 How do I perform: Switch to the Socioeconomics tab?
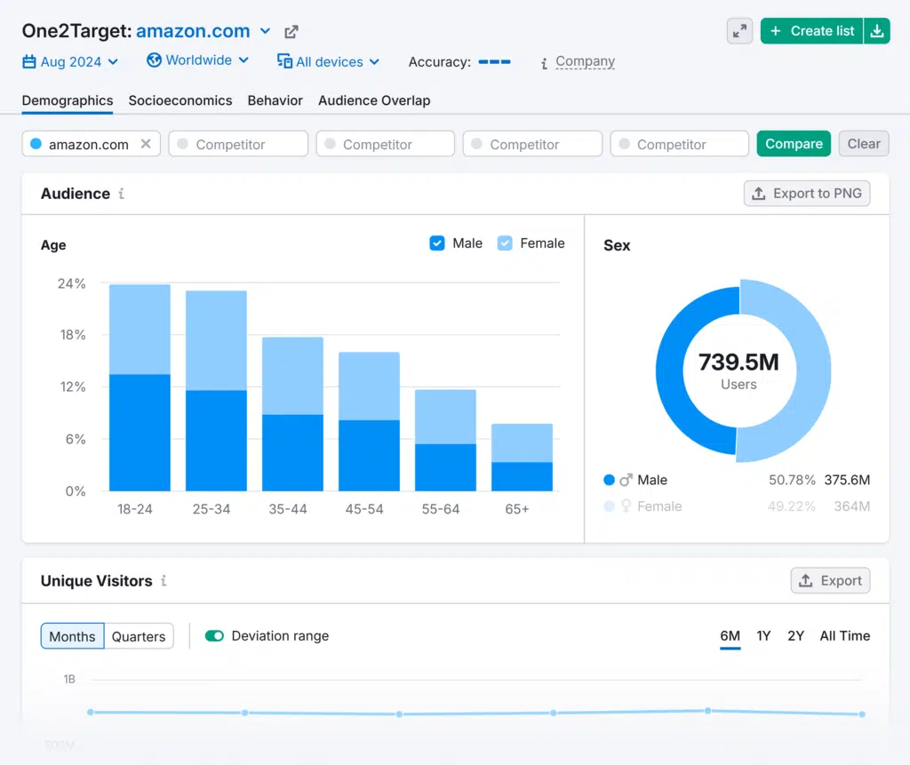[180, 100]
